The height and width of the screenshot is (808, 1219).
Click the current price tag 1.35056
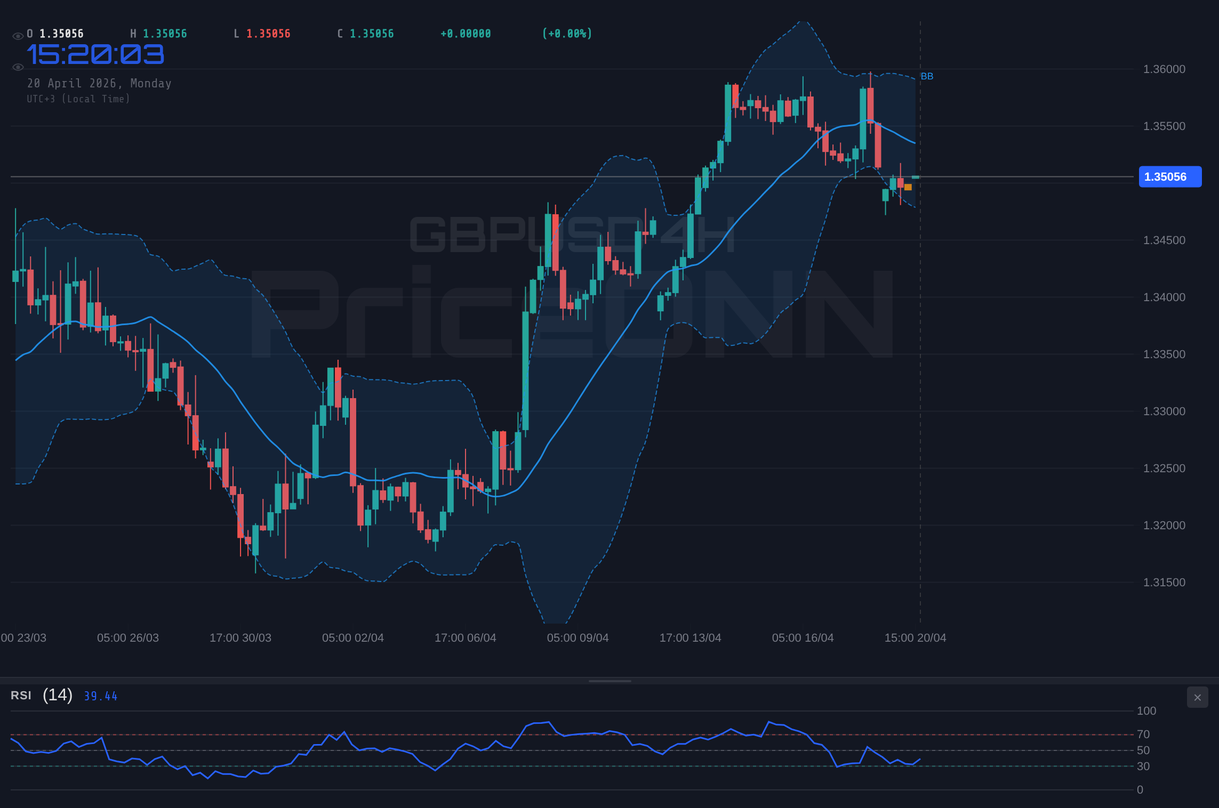coord(1170,176)
